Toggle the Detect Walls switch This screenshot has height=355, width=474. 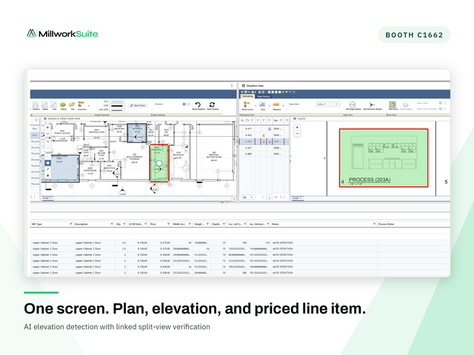(x=443, y=104)
